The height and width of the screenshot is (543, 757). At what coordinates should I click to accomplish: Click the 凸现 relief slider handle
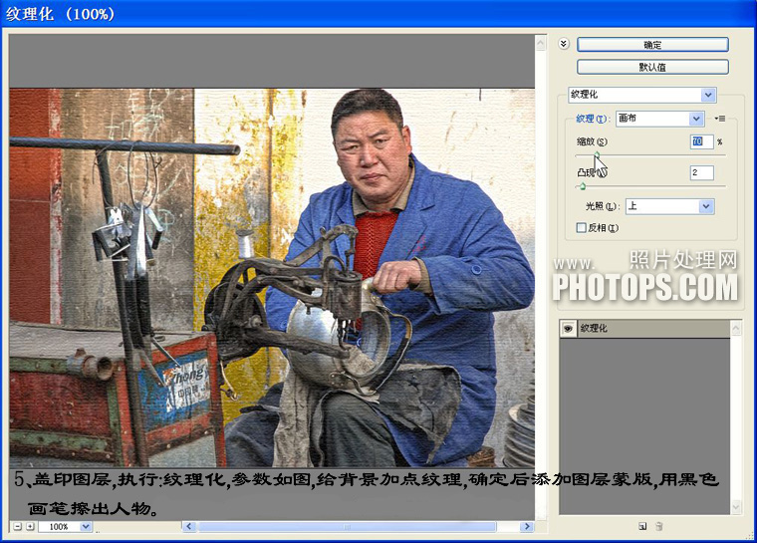point(583,186)
